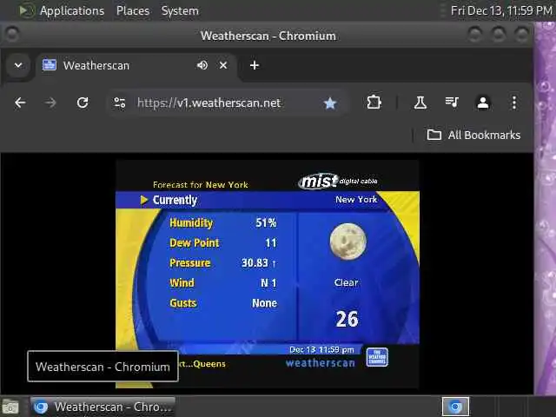556x417 pixels.
Task: Click the Weather Channel logo icon
Action: [x=377, y=357]
